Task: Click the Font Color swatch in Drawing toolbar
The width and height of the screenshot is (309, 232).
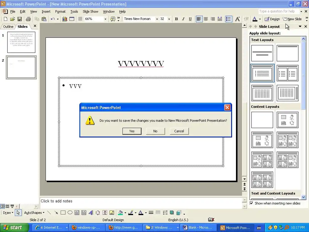Action: click(x=141, y=213)
